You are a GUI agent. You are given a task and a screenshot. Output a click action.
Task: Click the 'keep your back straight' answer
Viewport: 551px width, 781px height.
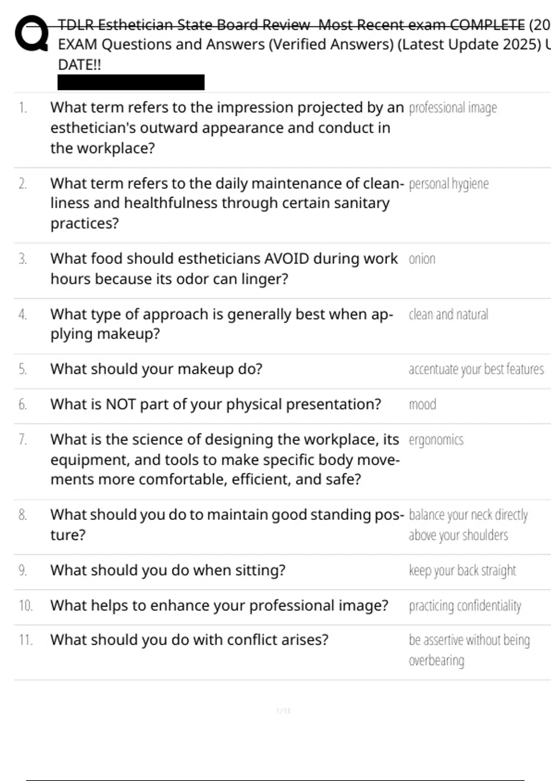click(462, 571)
